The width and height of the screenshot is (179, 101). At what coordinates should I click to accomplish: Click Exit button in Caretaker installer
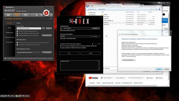[69, 53]
